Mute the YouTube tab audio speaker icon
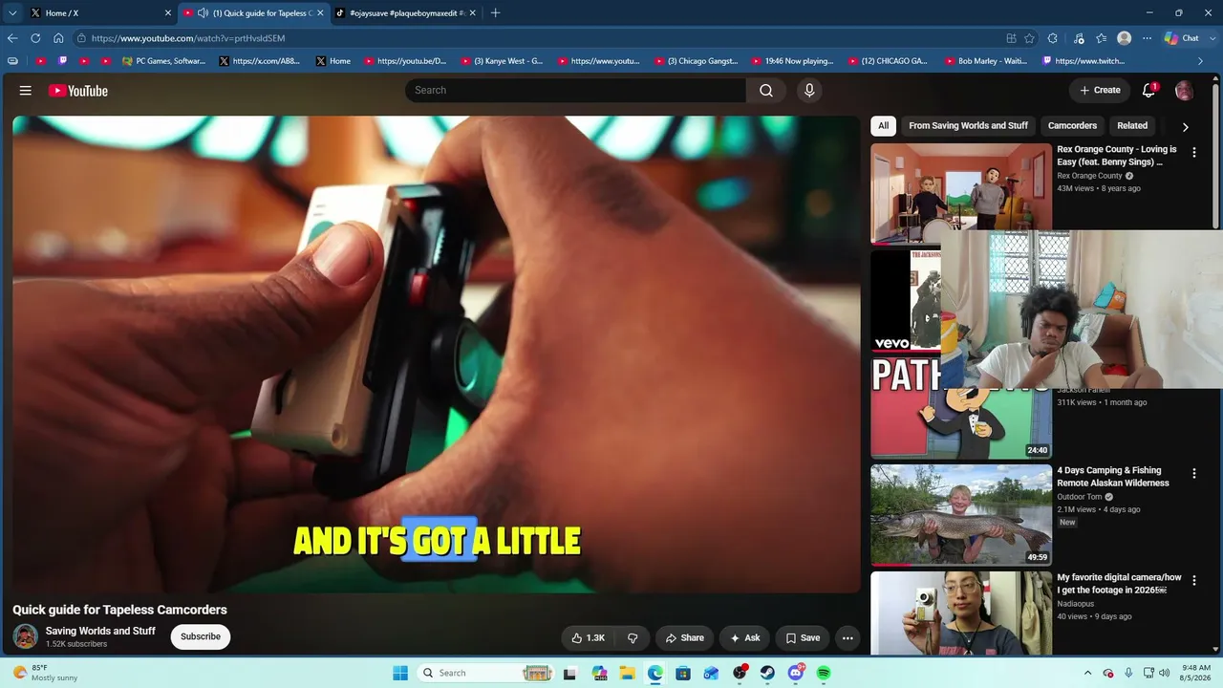 point(203,13)
